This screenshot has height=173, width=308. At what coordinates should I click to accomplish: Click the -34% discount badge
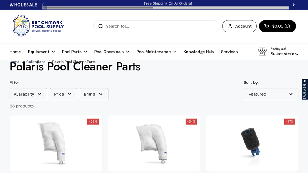[x=191, y=121]
